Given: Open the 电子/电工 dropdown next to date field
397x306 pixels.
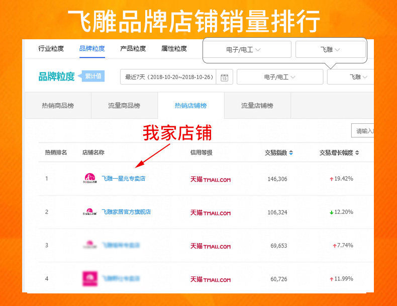Looking at the screenshot, I should pos(280,77).
